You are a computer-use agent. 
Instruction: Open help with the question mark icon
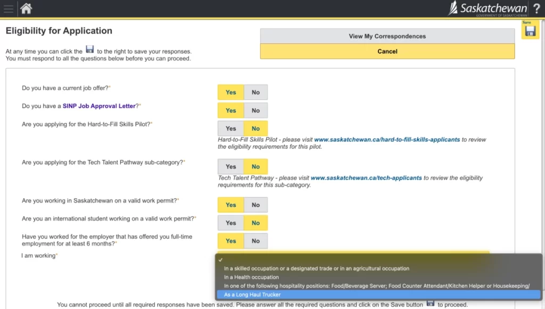click(x=536, y=9)
